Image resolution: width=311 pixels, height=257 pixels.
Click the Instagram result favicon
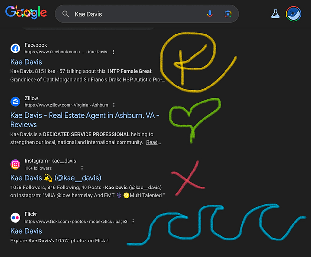[15, 164]
